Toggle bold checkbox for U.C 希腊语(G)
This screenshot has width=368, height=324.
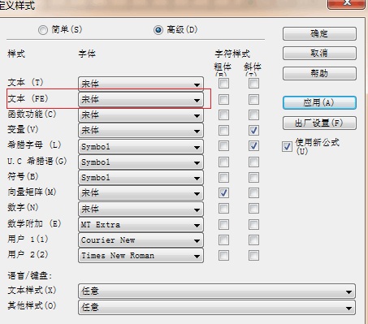[223, 162]
